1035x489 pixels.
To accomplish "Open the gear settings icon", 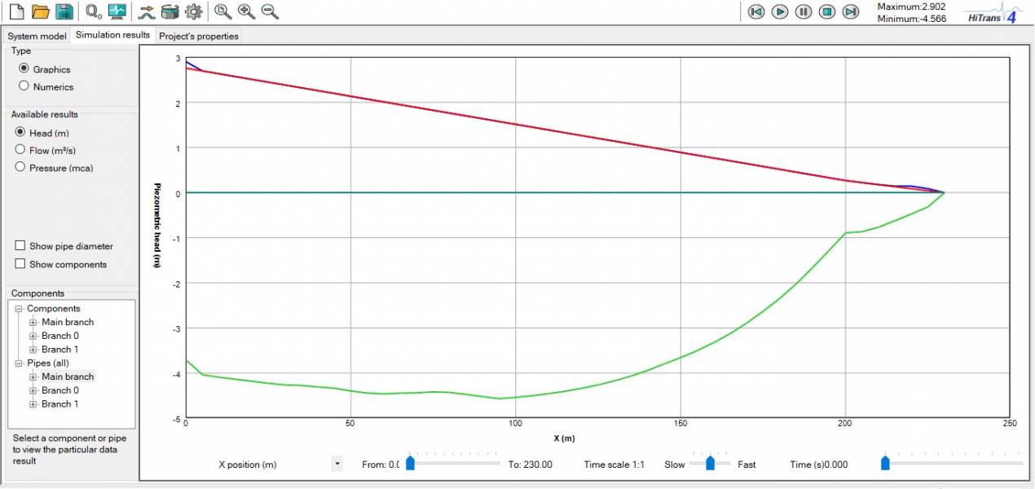I will click(193, 11).
